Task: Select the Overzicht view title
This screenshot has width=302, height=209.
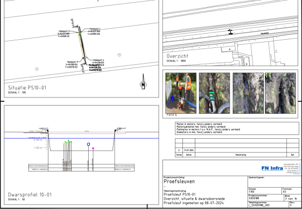Action: (177, 56)
